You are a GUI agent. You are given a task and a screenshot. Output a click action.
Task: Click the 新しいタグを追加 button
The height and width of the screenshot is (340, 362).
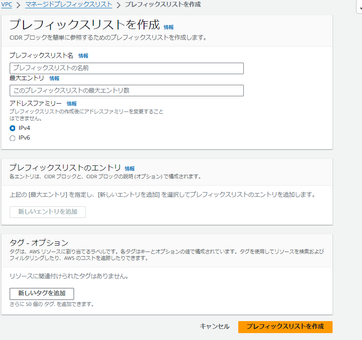42,293
